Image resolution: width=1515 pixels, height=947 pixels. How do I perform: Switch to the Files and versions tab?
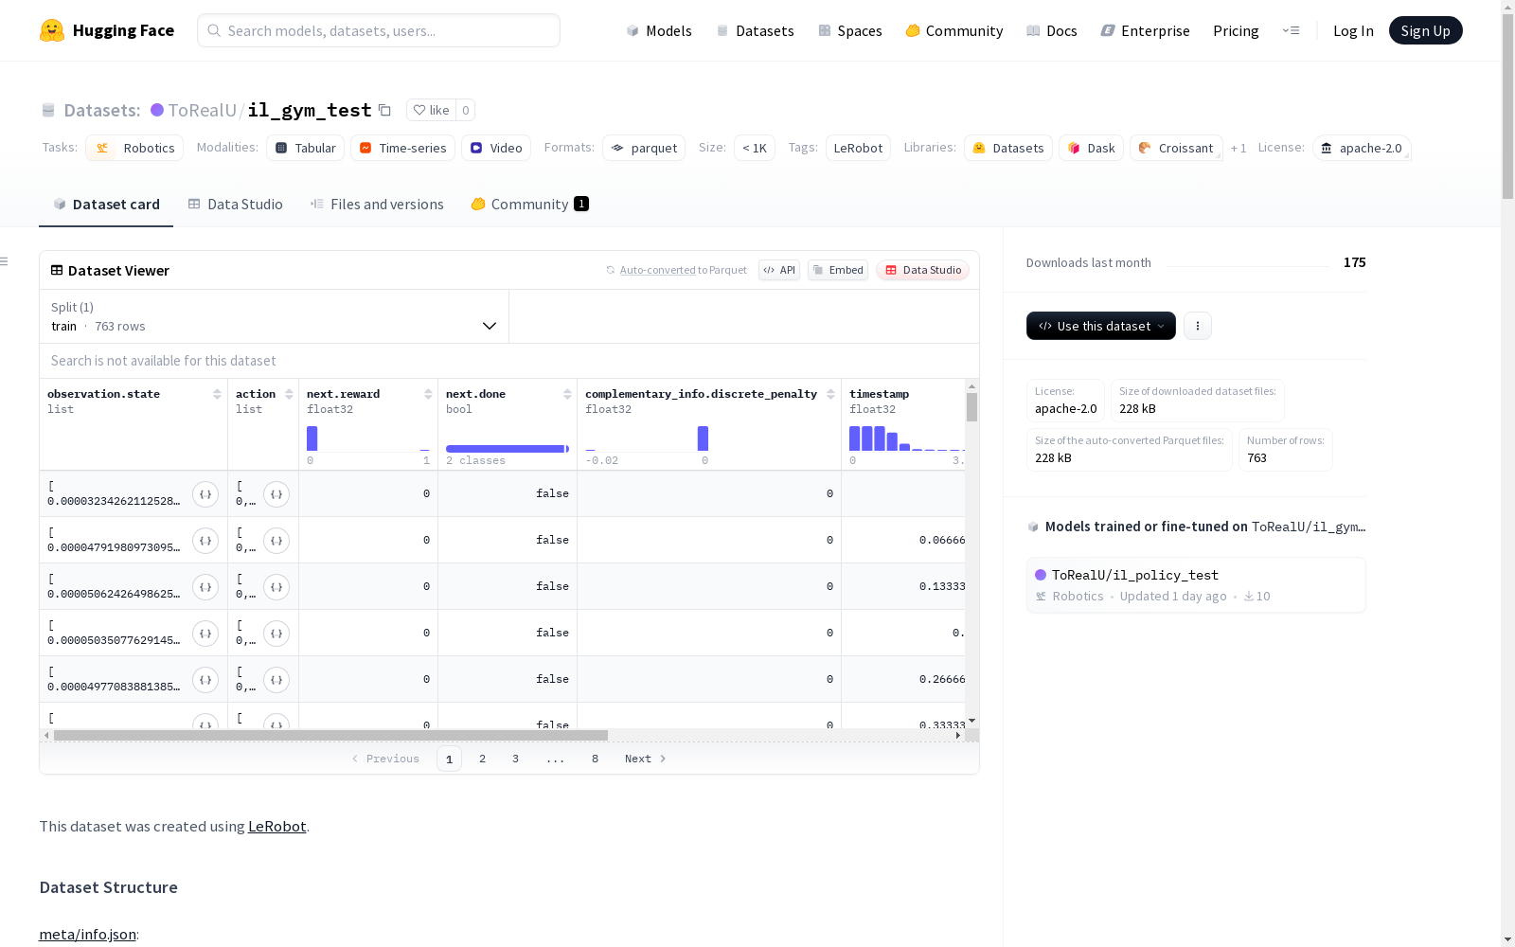pyautogui.click(x=377, y=204)
